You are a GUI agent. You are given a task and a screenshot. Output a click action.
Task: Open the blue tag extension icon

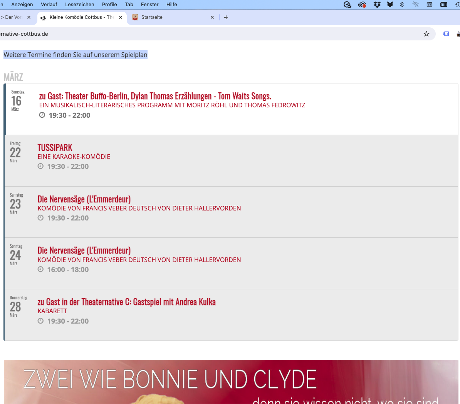pos(446,34)
